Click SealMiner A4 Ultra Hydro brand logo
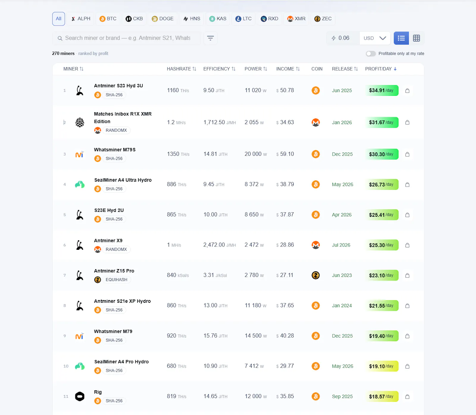This screenshot has height=415, width=476. pos(79,185)
